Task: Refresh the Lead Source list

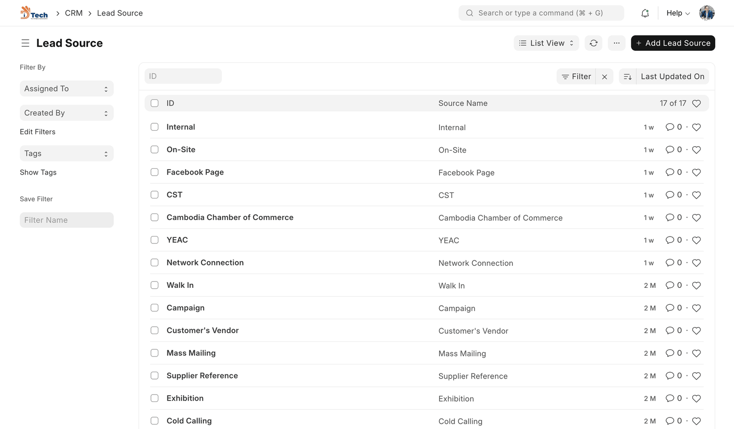Action: pyautogui.click(x=594, y=43)
